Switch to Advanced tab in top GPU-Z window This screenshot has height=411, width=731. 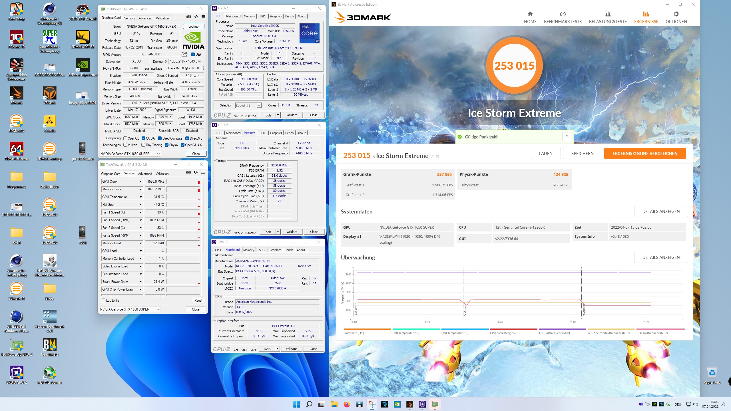point(145,18)
